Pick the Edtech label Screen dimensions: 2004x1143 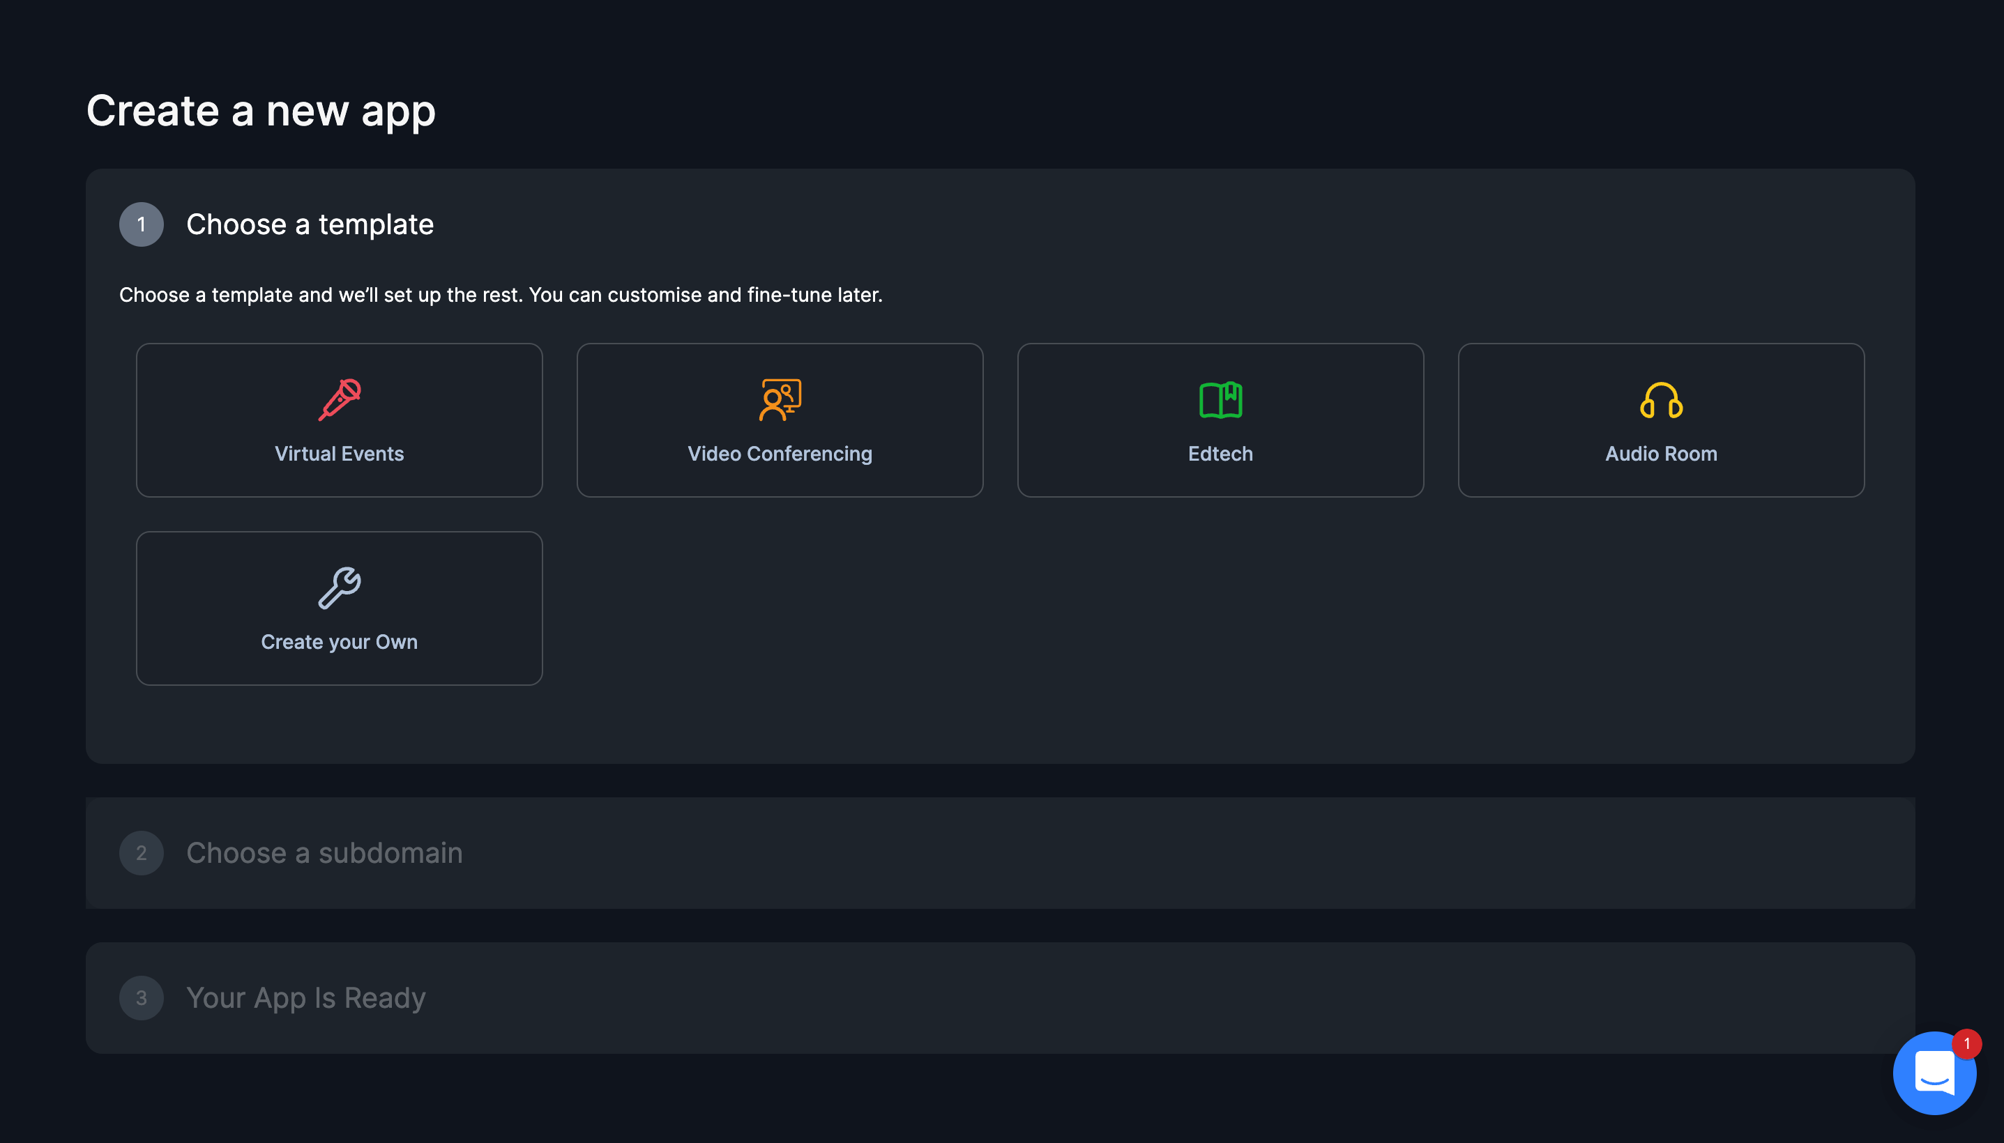coord(1220,454)
